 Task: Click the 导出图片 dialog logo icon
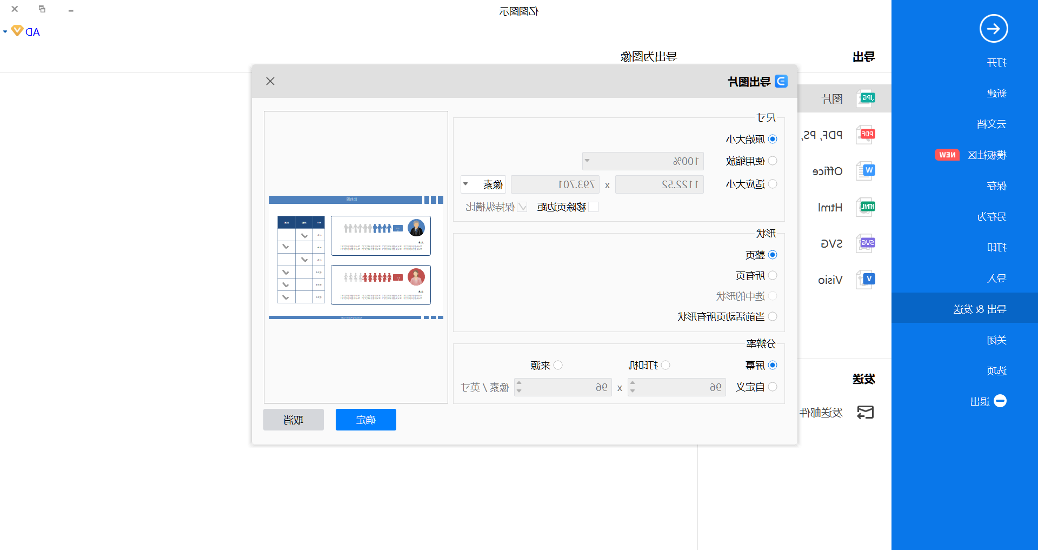781,81
